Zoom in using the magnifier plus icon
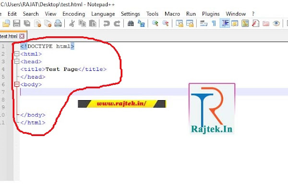Viewport: 288px width, 193px height. 155,23
